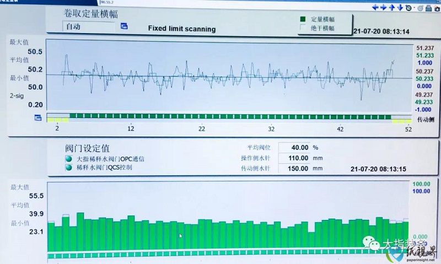
Task: Open the window icon beside 自动 selector
Action: coord(124,26)
